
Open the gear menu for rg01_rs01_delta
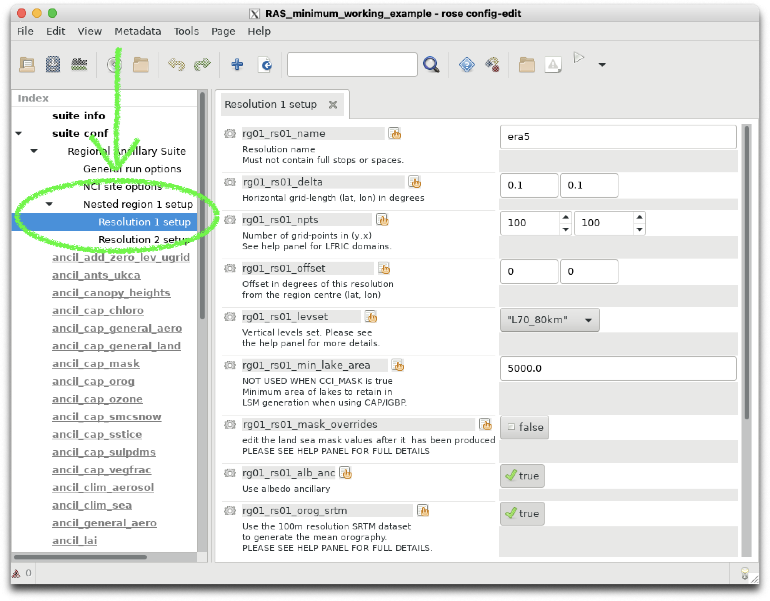230,182
